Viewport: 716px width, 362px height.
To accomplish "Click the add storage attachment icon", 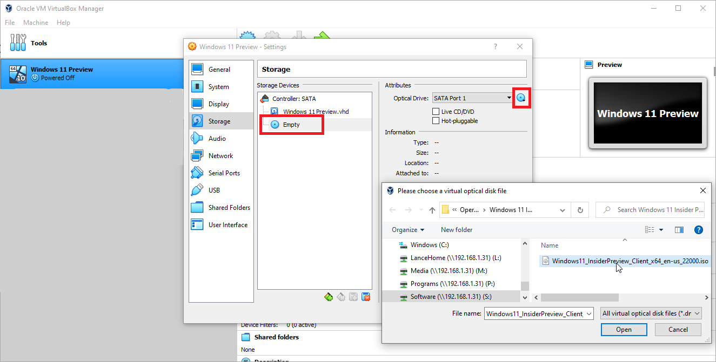I will pos(353,297).
